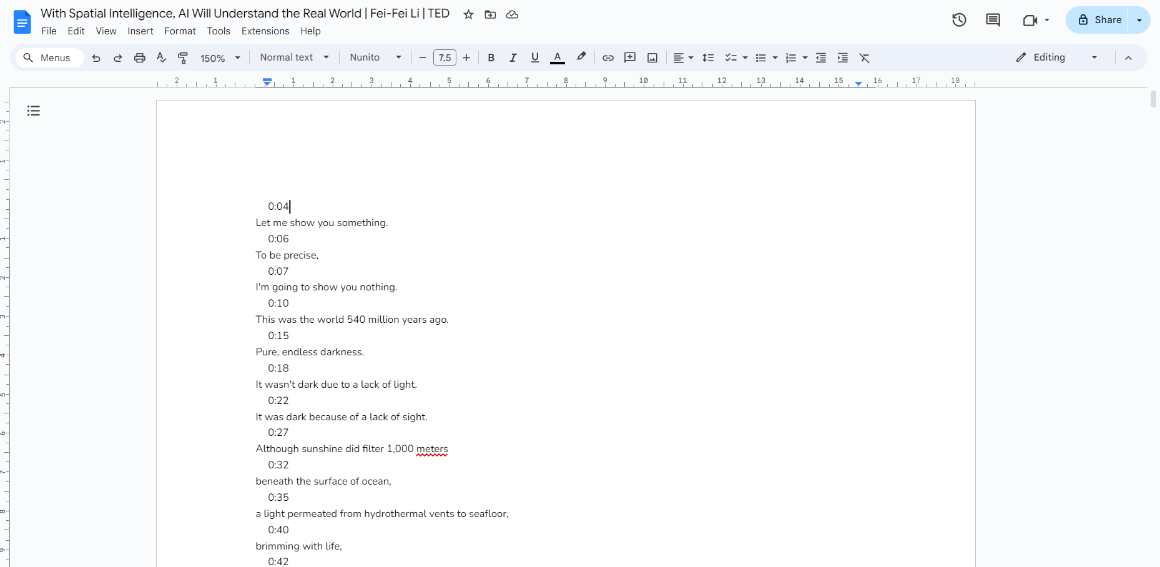Show document outline

click(x=34, y=111)
